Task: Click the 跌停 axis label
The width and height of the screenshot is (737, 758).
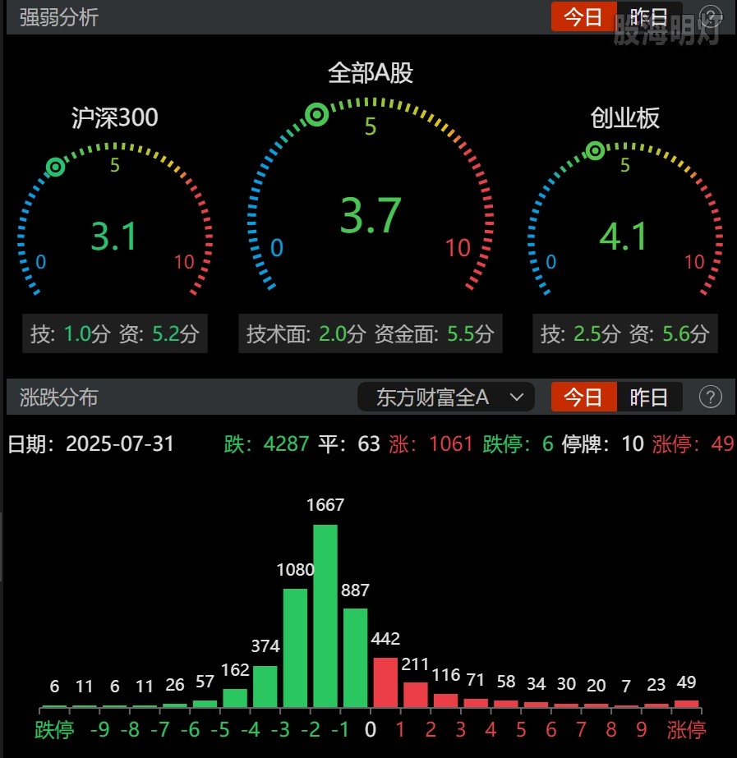Action: 54,729
